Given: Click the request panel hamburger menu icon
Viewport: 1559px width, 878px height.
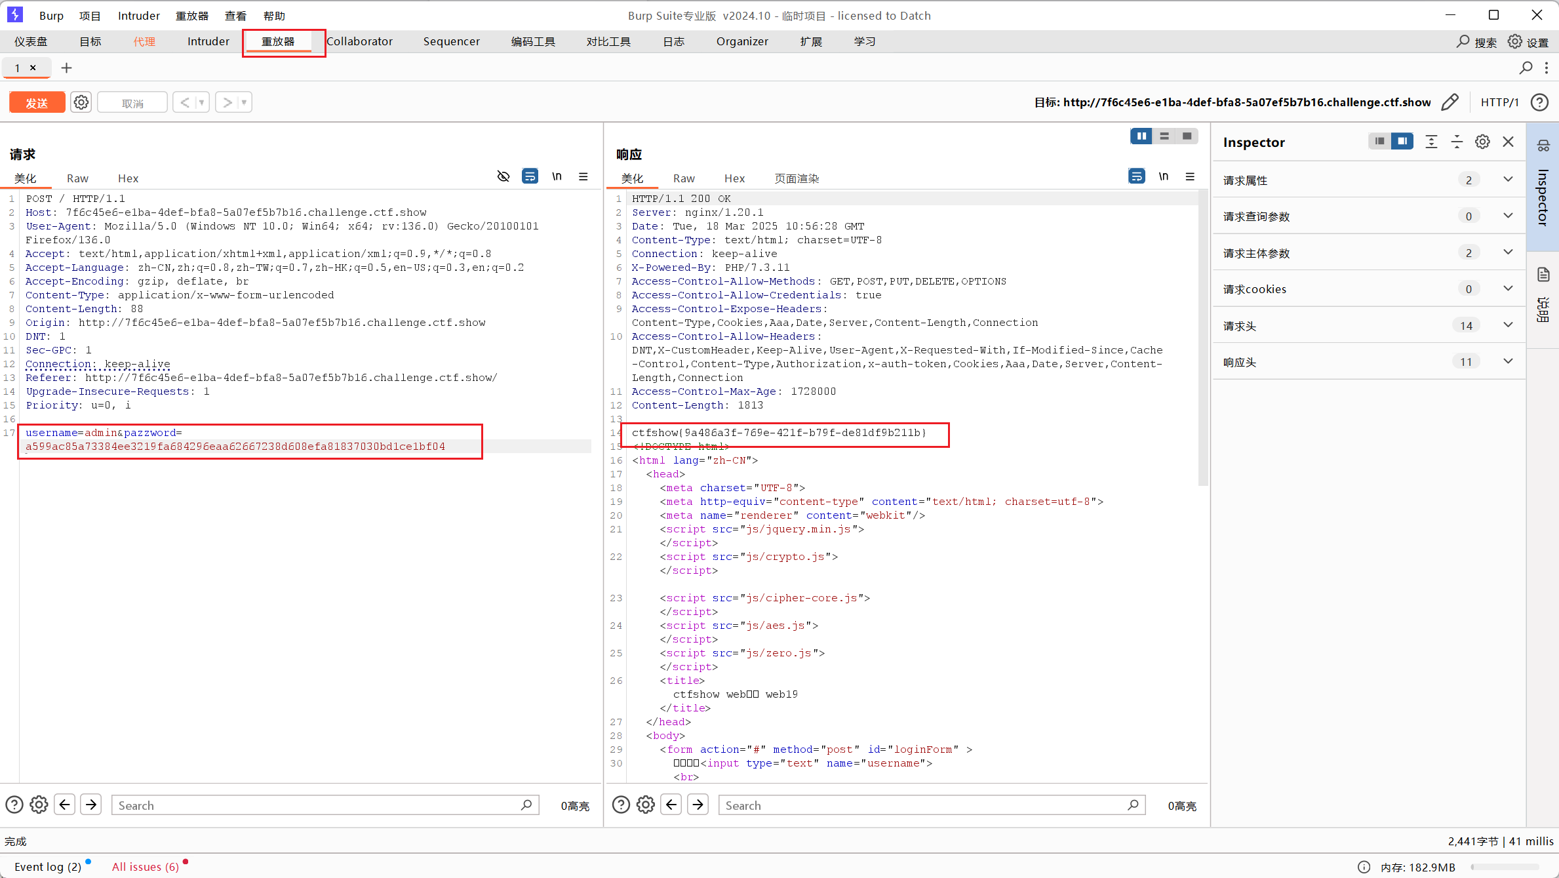Looking at the screenshot, I should point(583,176).
